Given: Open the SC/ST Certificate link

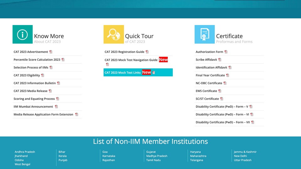Looking at the screenshot, I should (x=207, y=99).
